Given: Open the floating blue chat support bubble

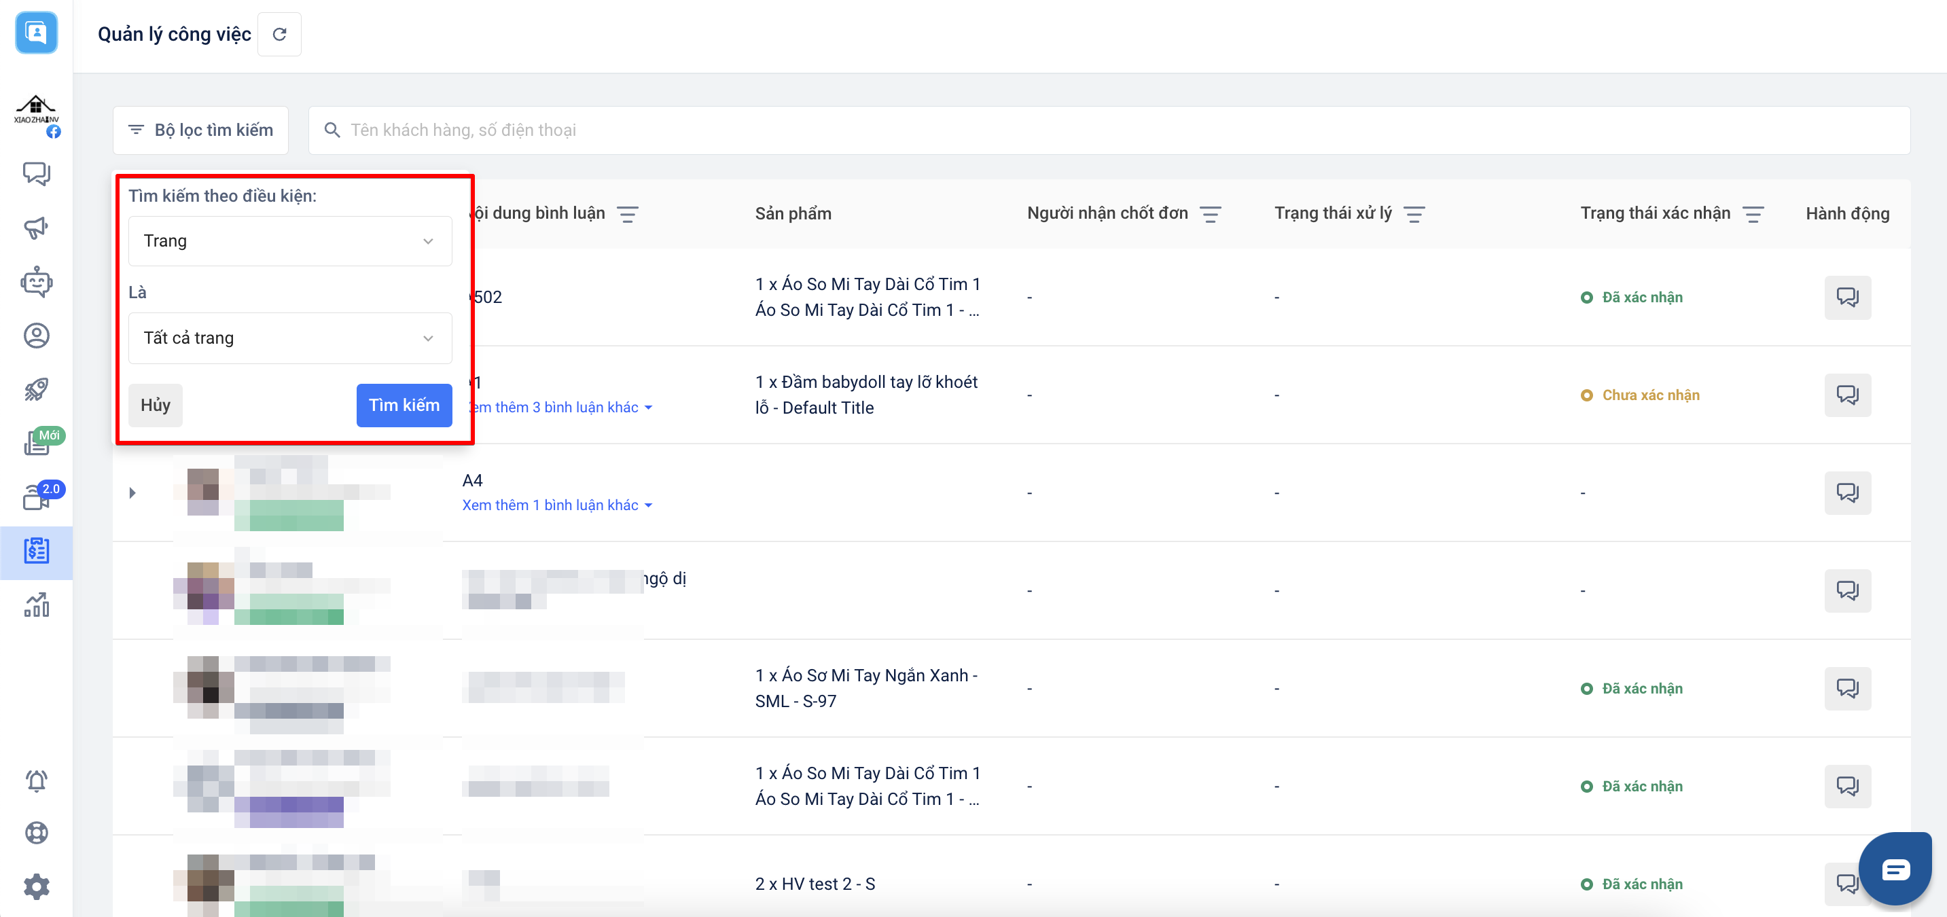Looking at the screenshot, I should 1895,869.
